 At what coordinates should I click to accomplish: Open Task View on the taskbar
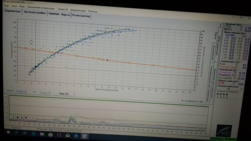tap(25, 133)
